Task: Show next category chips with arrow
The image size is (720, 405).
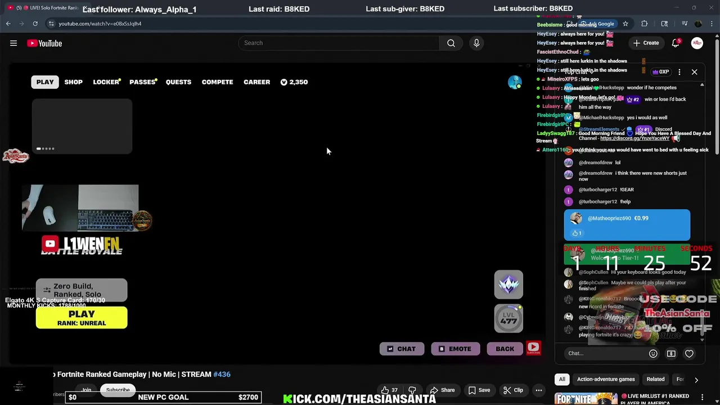Action: [696, 380]
